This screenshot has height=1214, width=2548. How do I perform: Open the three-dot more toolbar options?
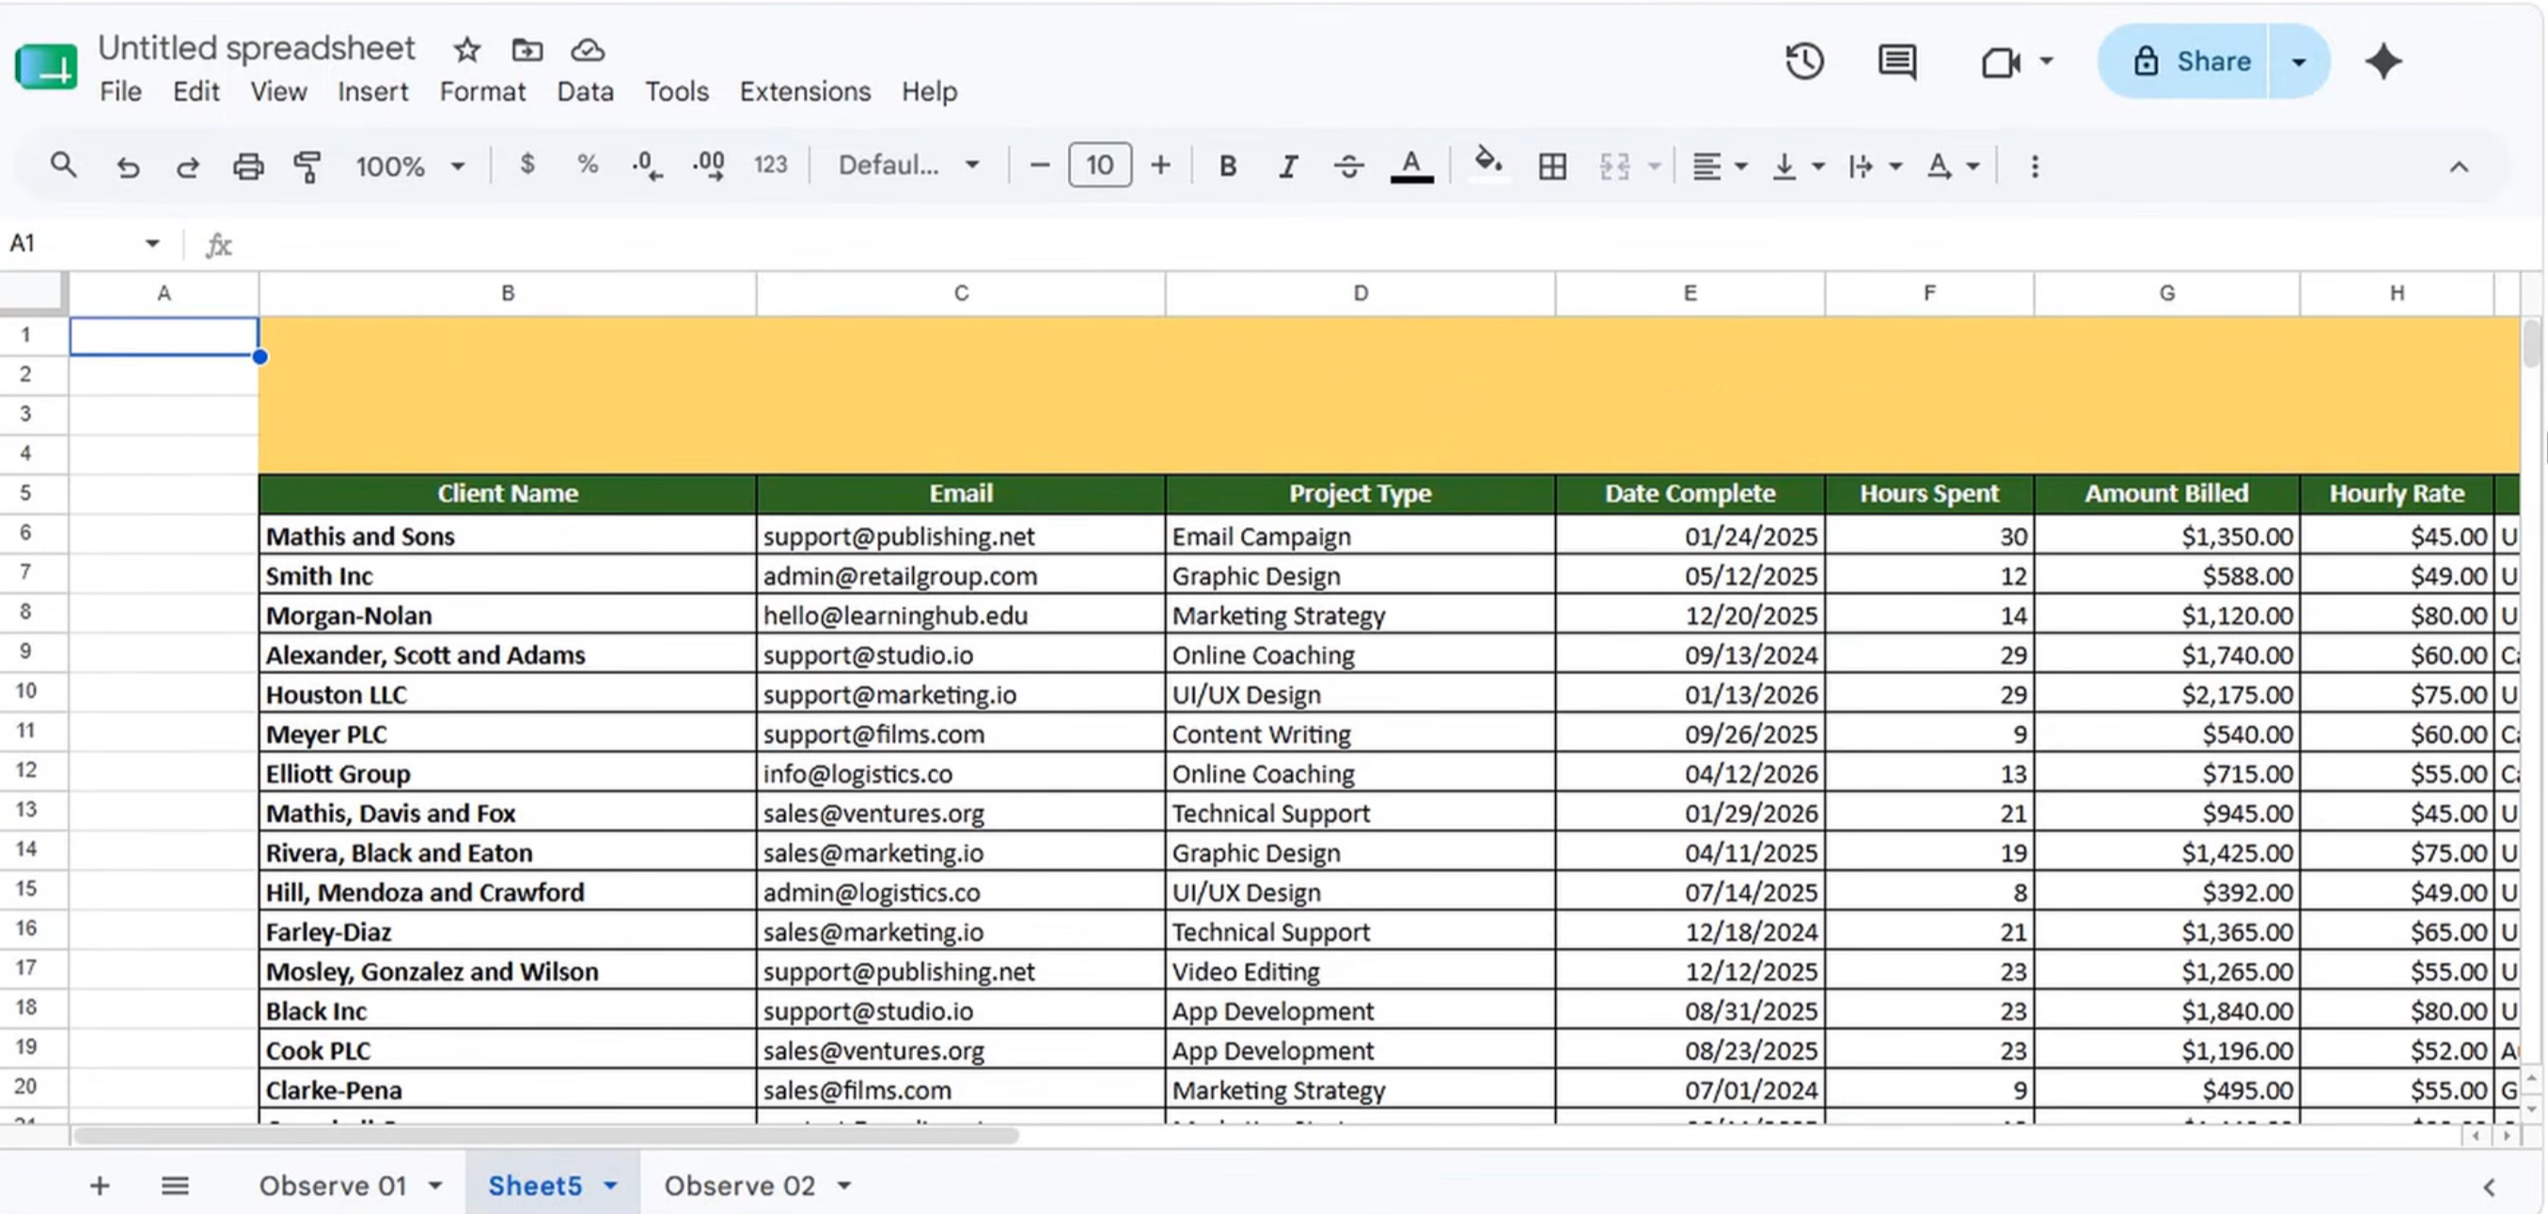pyautogui.click(x=2034, y=166)
